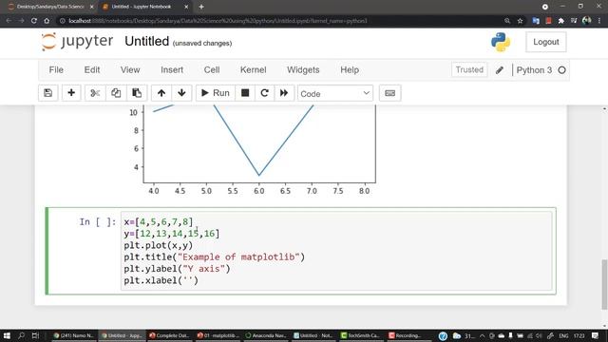Interrupt the kernel with the stop icon
Screen dimensions: 608x342
click(x=245, y=93)
